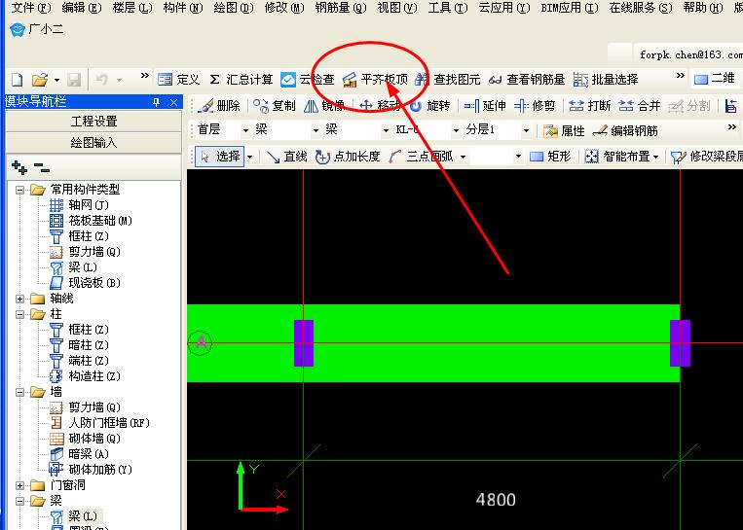This screenshot has width=743, height=530.
Task: Open 编辑钢筋 edit rebar
Action: tap(625, 130)
